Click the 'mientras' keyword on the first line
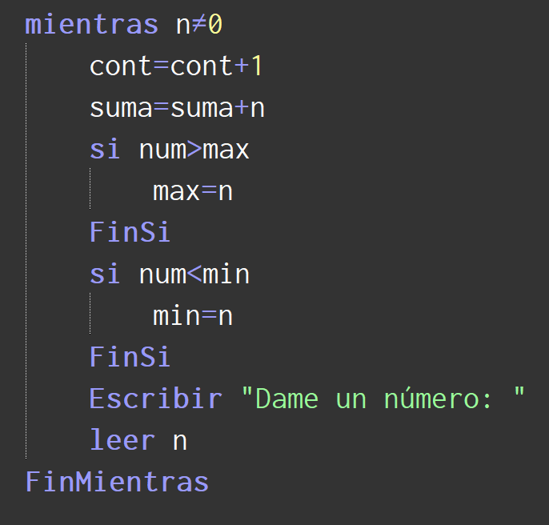Screen dimensions: 549x525 pyautogui.click(x=91, y=25)
